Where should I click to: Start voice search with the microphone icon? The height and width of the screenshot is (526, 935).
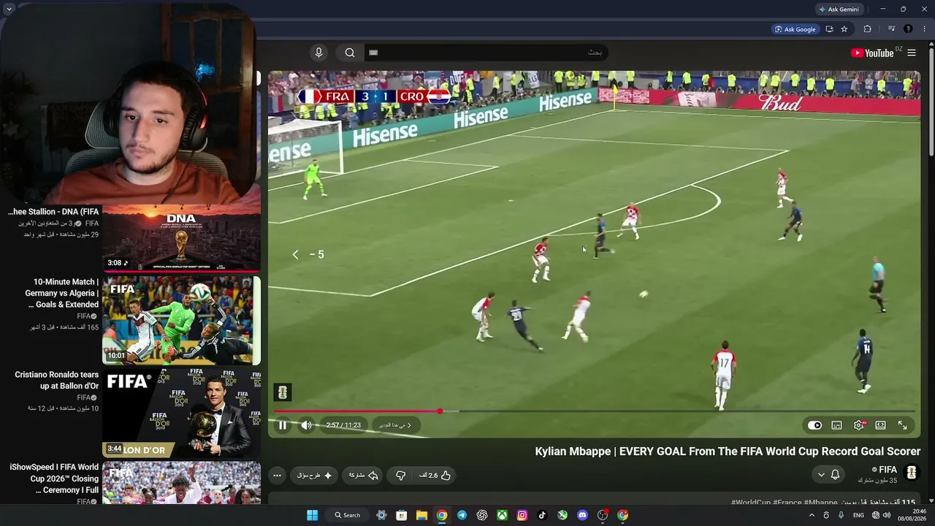point(318,53)
